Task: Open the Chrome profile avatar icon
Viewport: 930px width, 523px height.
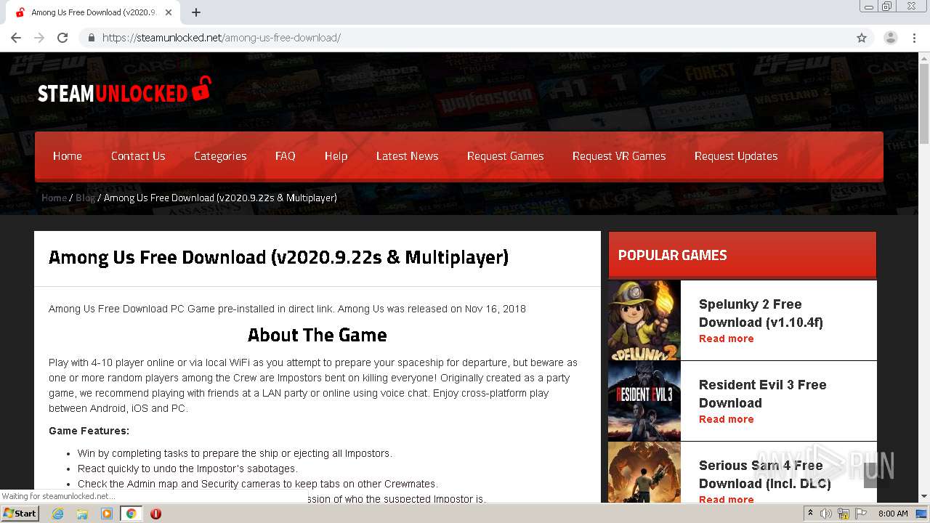Action: [890, 38]
